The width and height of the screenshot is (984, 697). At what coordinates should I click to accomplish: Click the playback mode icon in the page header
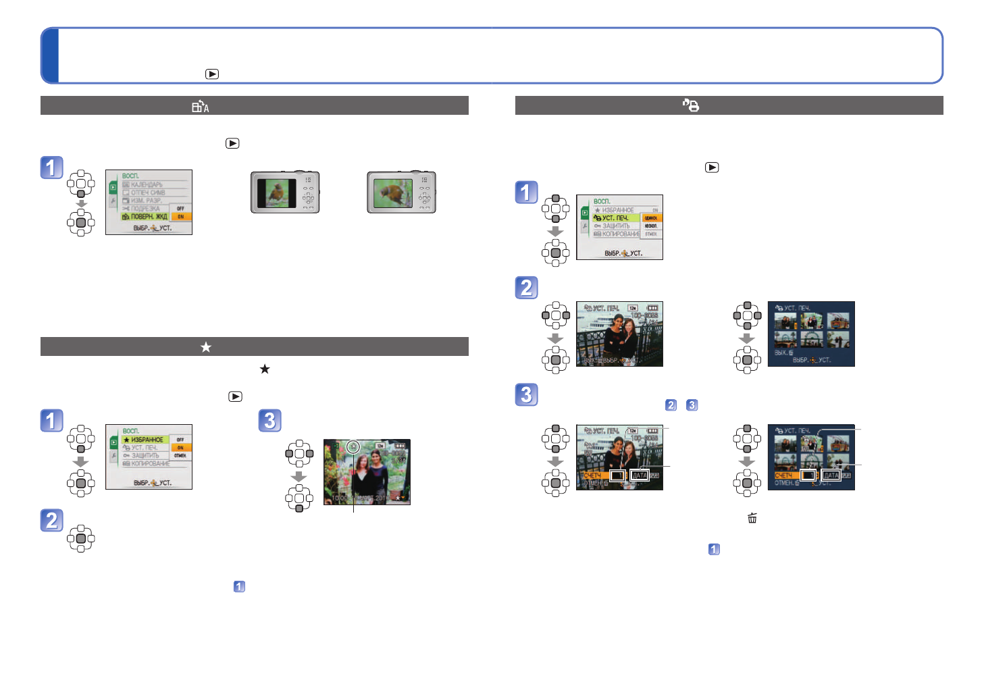pos(212,74)
